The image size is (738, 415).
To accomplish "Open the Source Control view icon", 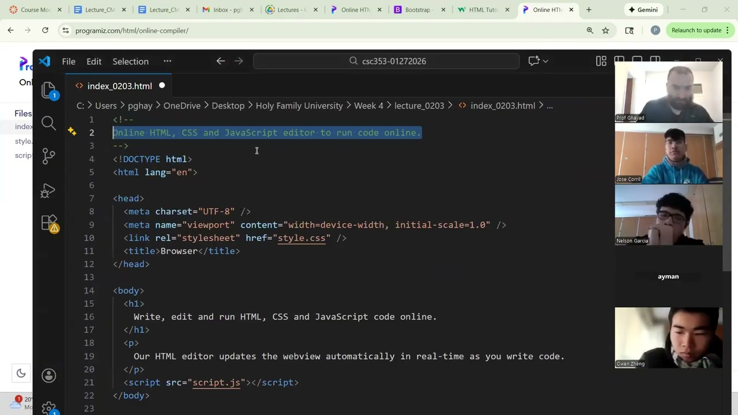I will (x=49, y=156).
